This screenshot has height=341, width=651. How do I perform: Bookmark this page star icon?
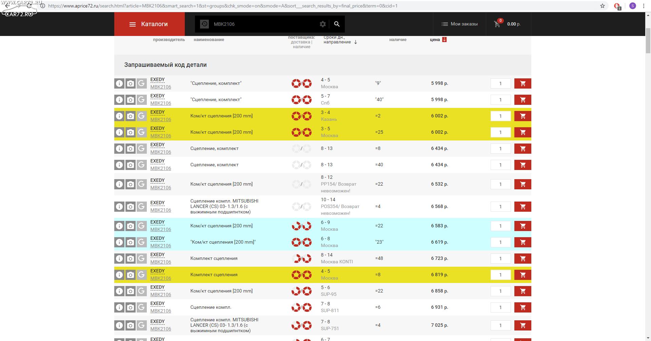click(x=603, y=6)
